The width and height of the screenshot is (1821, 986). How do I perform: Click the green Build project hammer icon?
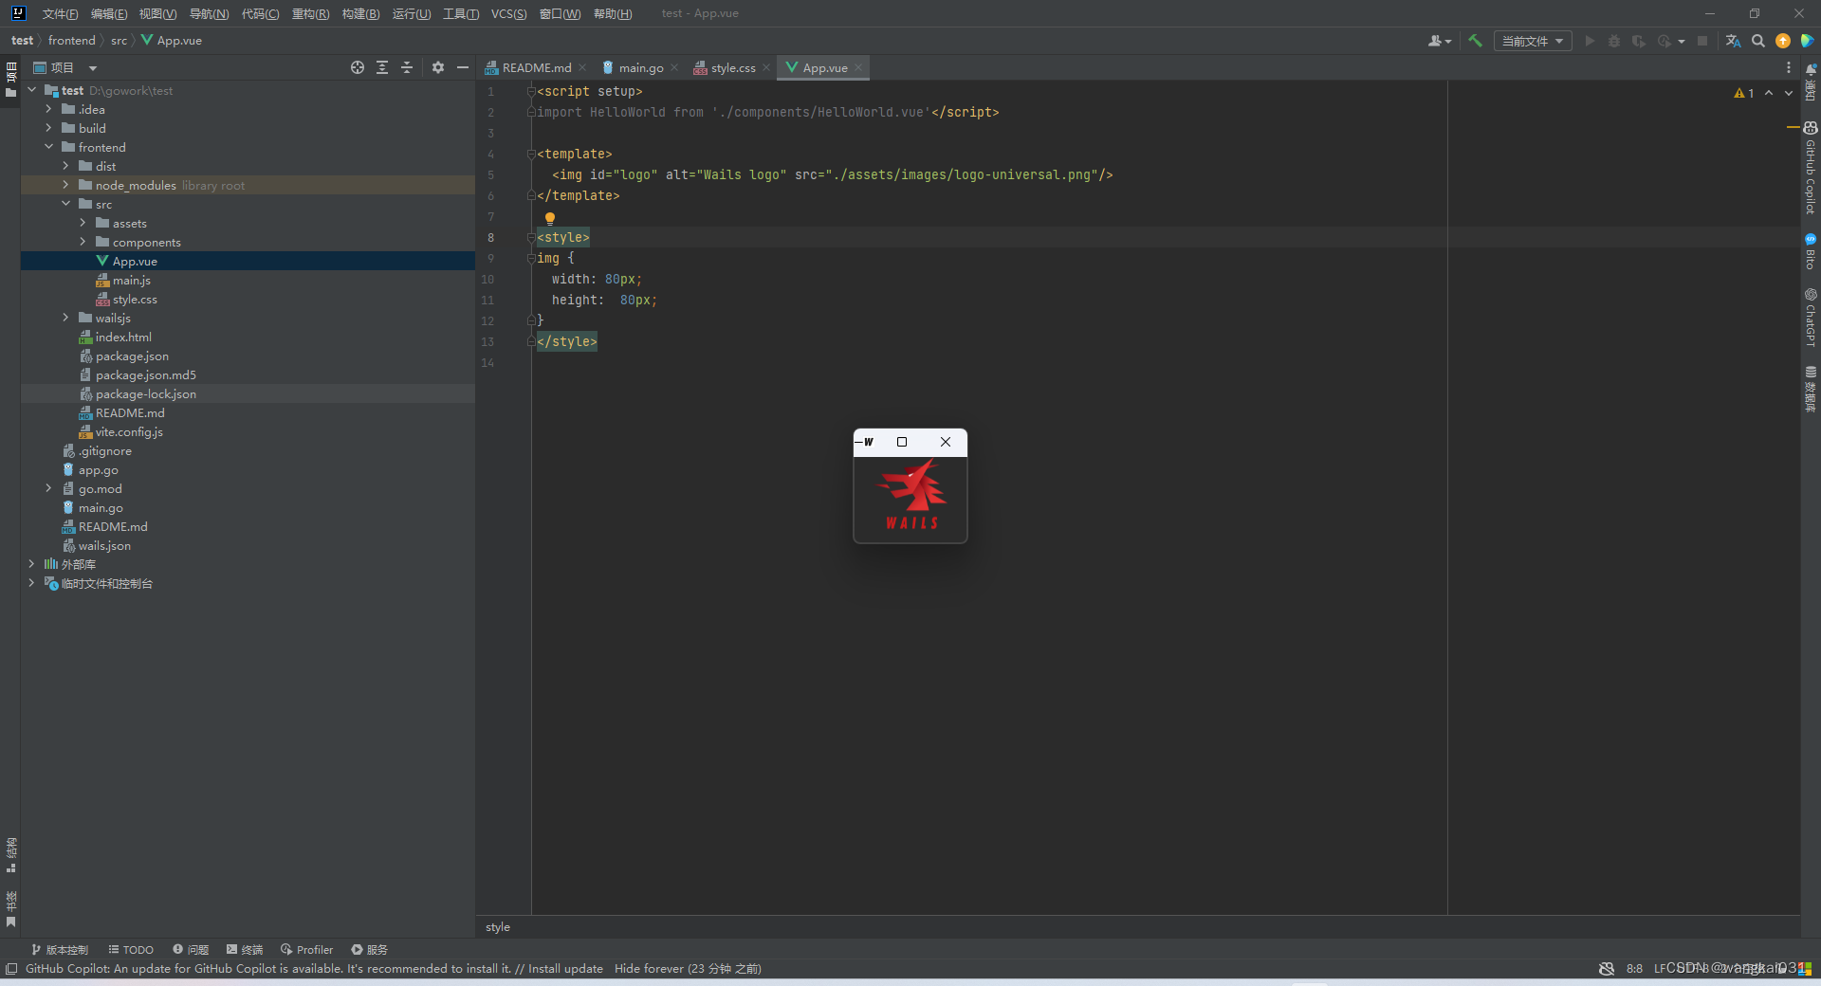coord(1475,41)
